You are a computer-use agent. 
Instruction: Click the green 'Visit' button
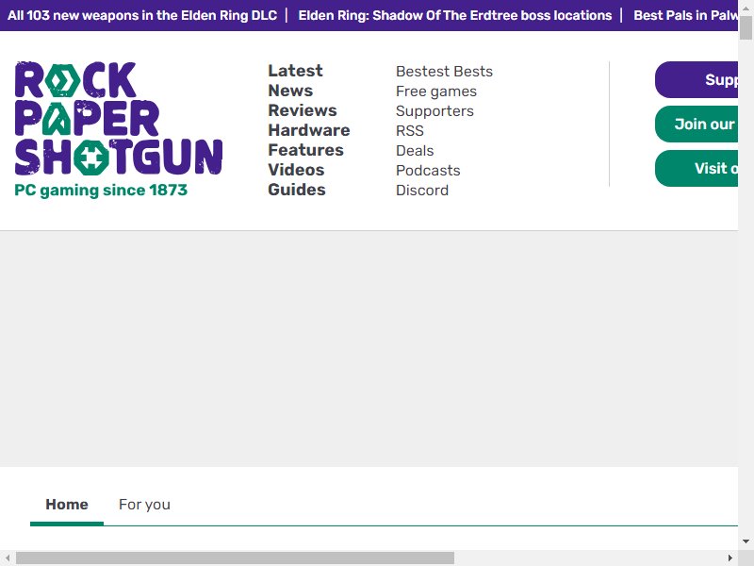[x=697, y=168]
